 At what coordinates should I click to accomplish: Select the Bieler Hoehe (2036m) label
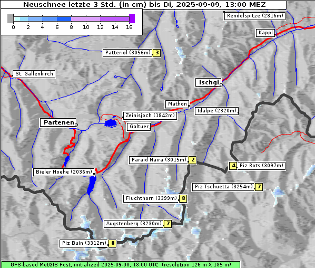click(64, 172)
